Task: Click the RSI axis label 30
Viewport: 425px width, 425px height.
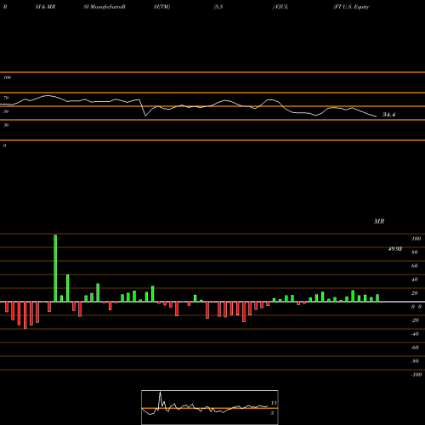Action: (x=6, y=125)
